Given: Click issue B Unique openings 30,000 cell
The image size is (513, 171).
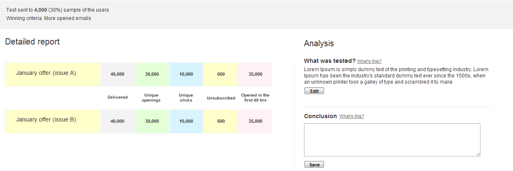Looking at the screenshot, I should [x=152, y=121].
